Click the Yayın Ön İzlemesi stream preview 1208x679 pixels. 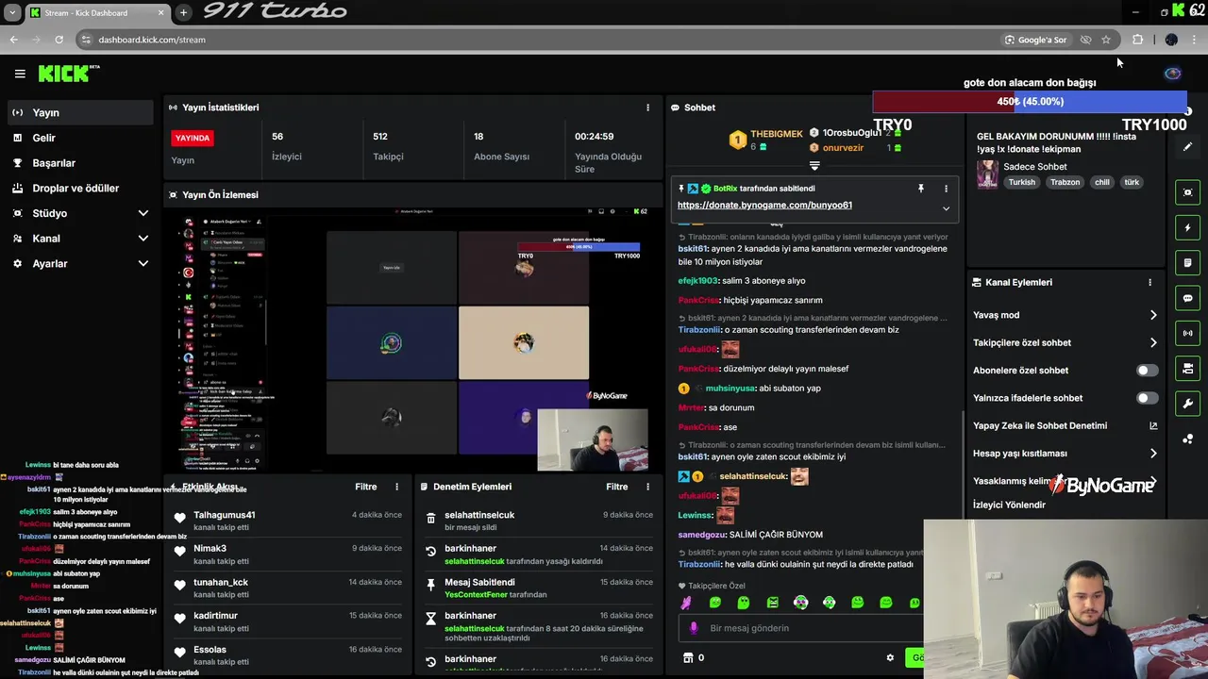(414, 339)
